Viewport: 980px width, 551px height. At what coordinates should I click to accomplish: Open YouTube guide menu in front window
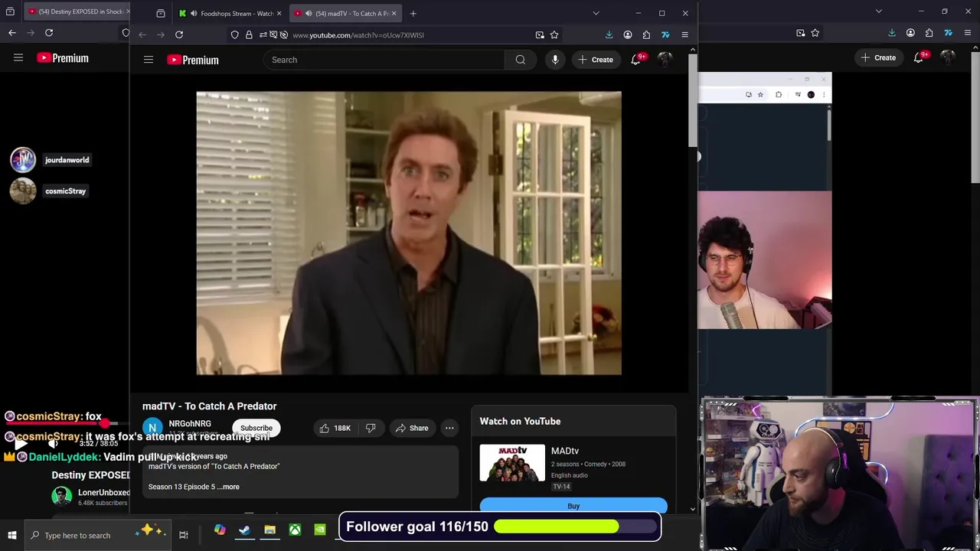point(149,60)
